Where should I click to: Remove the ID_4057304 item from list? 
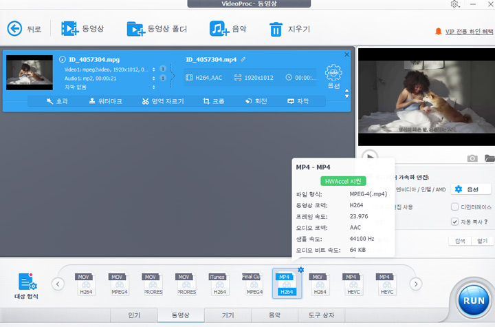(x=346, y=54)
